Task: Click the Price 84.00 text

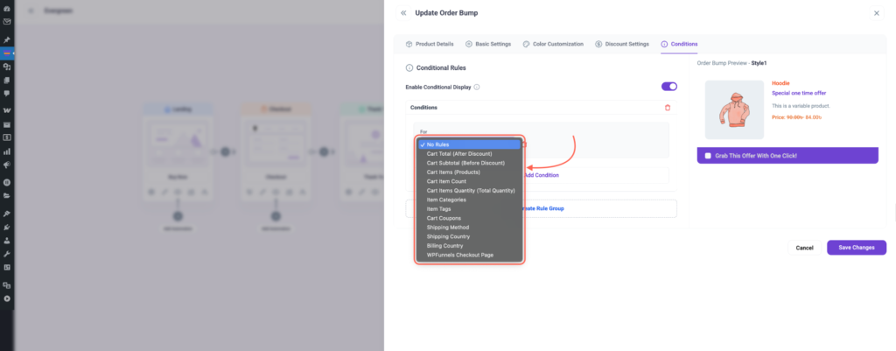Action: pos(796,117)
